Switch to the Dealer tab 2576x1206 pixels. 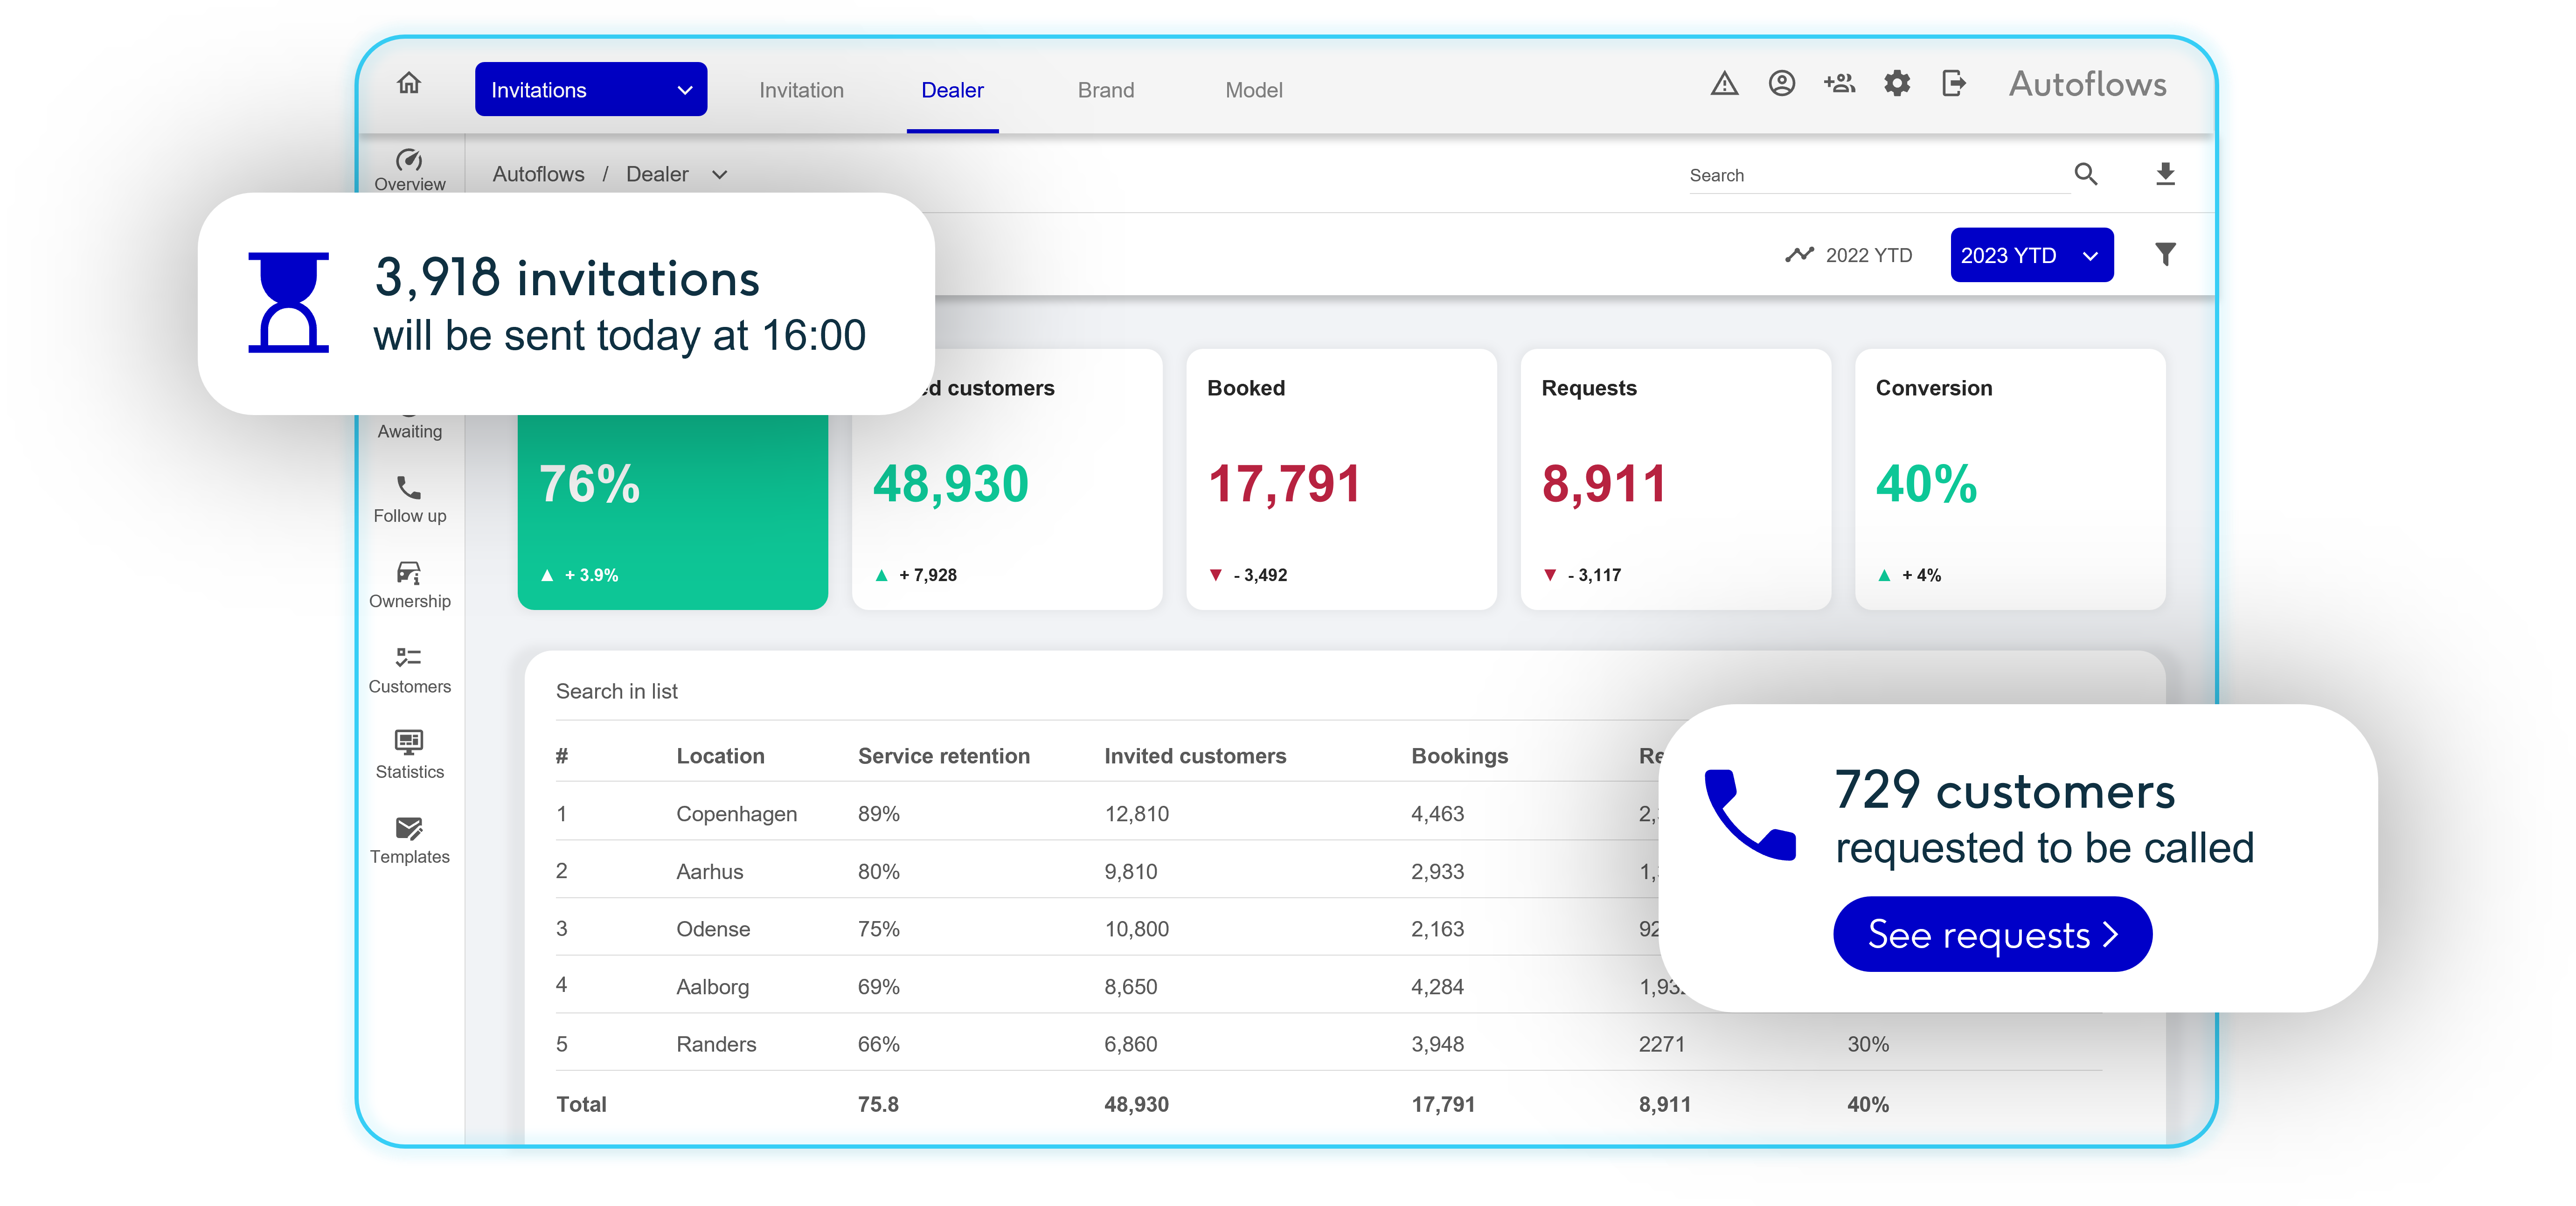click(x=952, y=90)
